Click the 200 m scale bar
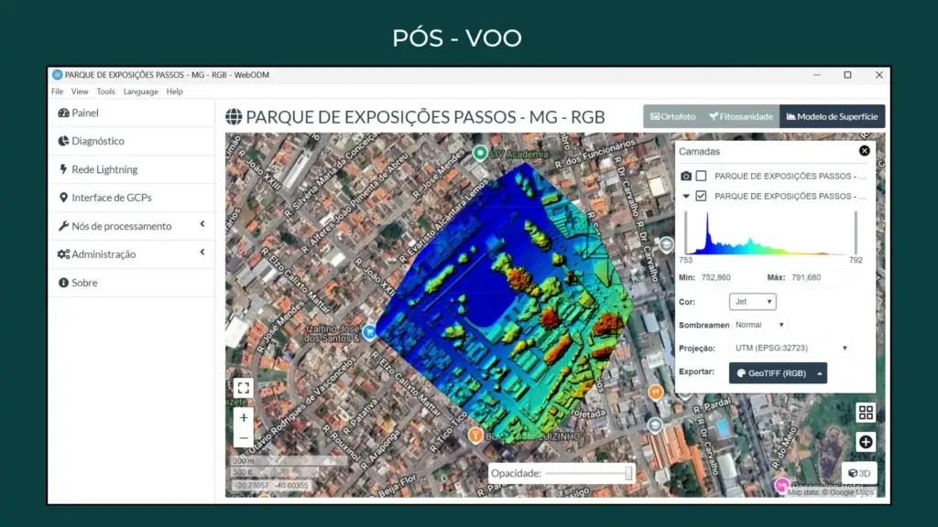Viewport: 938px width, 527px height. click(289, 461)
